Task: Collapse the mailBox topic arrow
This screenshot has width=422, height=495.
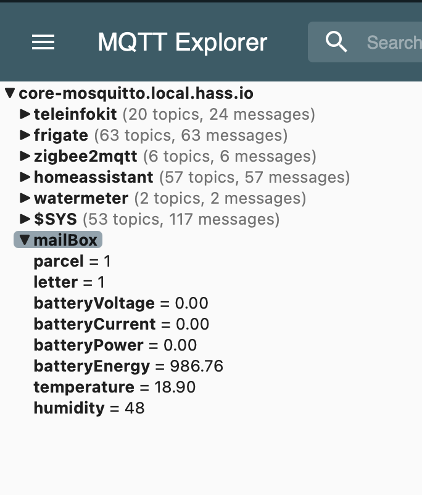Action: click(25, 239)
